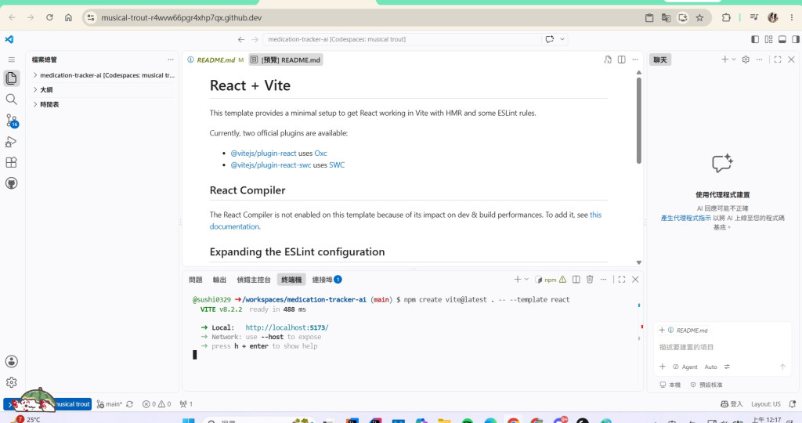Switch to the 問題 problems tab
Image resolution: width=802 pixels, height=423 pixels.
pos(195,280)
